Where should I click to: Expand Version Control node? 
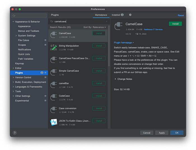pos(13,77)
